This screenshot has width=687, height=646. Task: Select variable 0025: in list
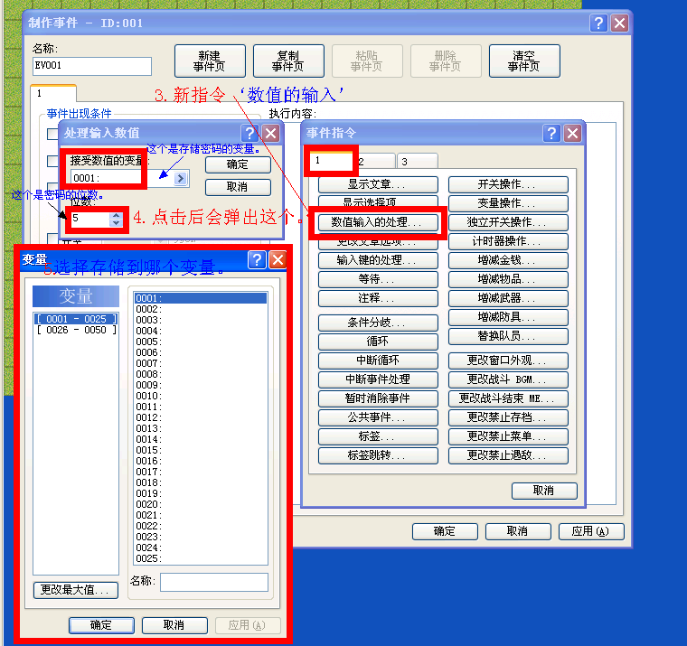(x=201, y=558)
